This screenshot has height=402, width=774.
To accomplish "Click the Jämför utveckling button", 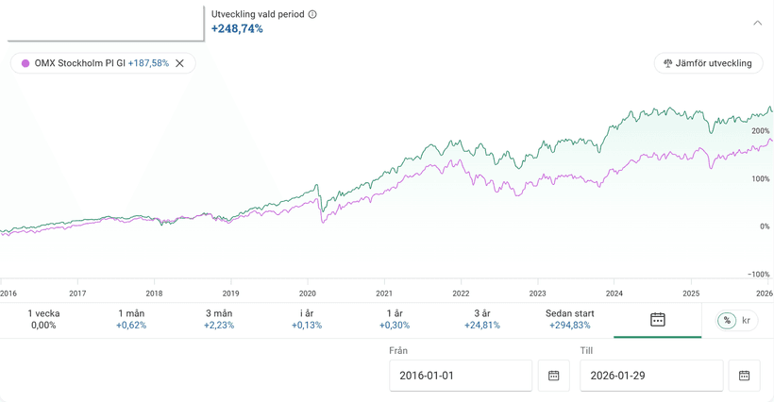I will 708,63.
